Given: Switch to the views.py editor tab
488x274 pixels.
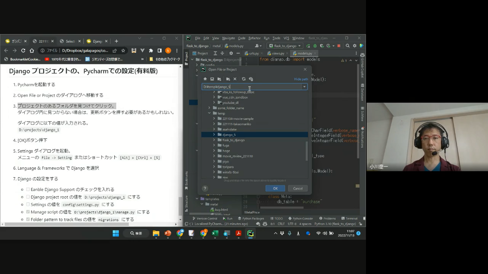Looking at the screenshot, I should pos(278,53).
